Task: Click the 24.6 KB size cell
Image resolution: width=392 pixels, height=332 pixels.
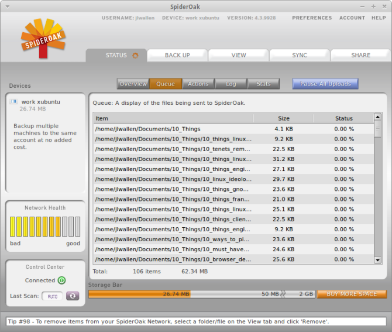Action: point(284,249)
